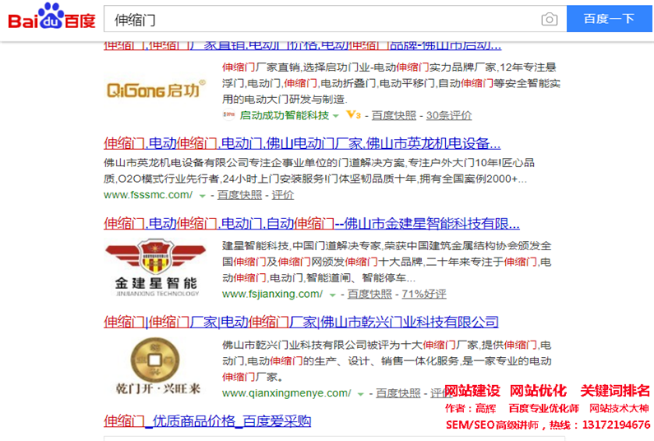
Task: Open the 金建星智能 logo thumbnail
Action: pyautogui.click(x=156, y=267)
